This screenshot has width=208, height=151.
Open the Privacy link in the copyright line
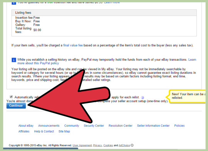click(x=97, y=145)
